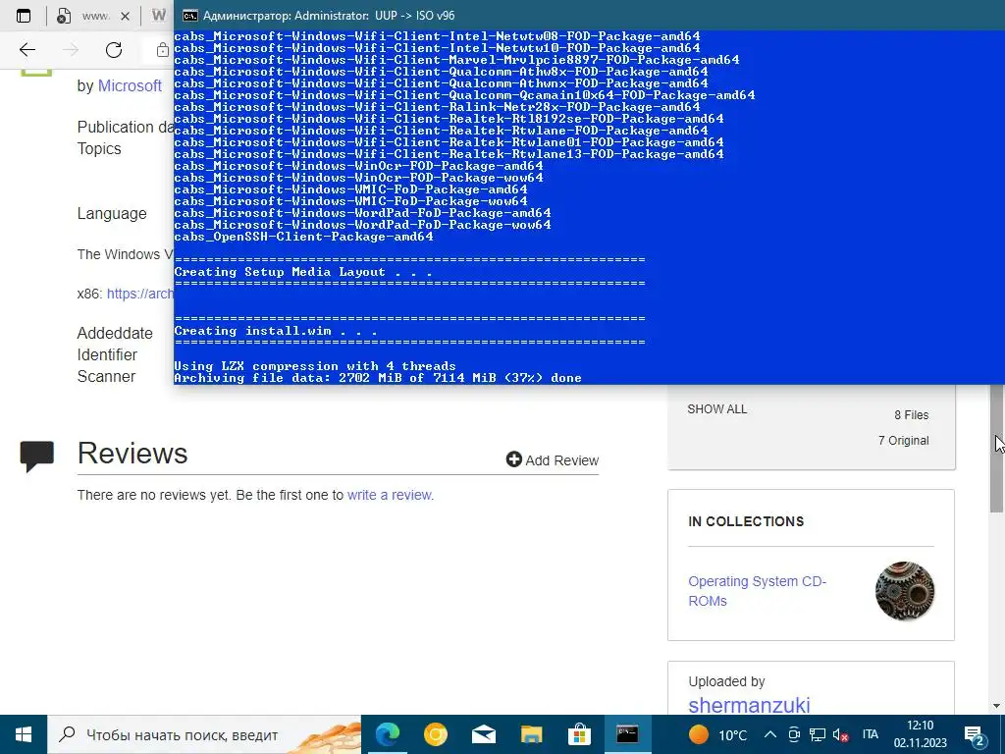Viewport: 1005px width, 754px height.
Task: Click the Reviews speech bubble icon
Action: click(36, 456)
